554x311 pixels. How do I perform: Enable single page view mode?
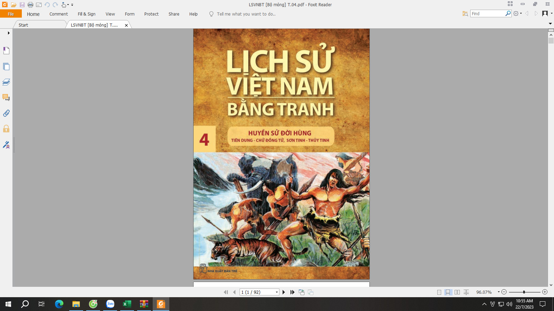coord(439,292)
